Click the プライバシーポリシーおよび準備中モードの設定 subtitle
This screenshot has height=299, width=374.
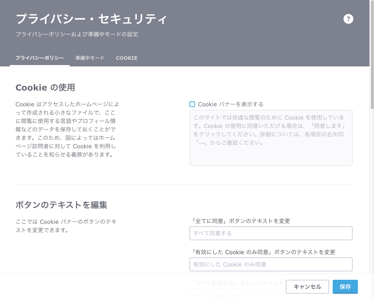click(77, 35)
